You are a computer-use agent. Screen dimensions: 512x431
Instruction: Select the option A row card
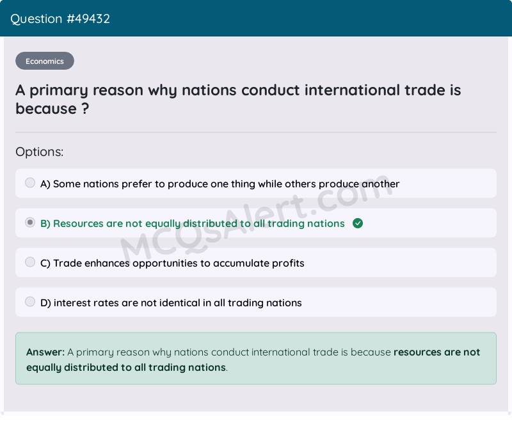tap(256, 183)
